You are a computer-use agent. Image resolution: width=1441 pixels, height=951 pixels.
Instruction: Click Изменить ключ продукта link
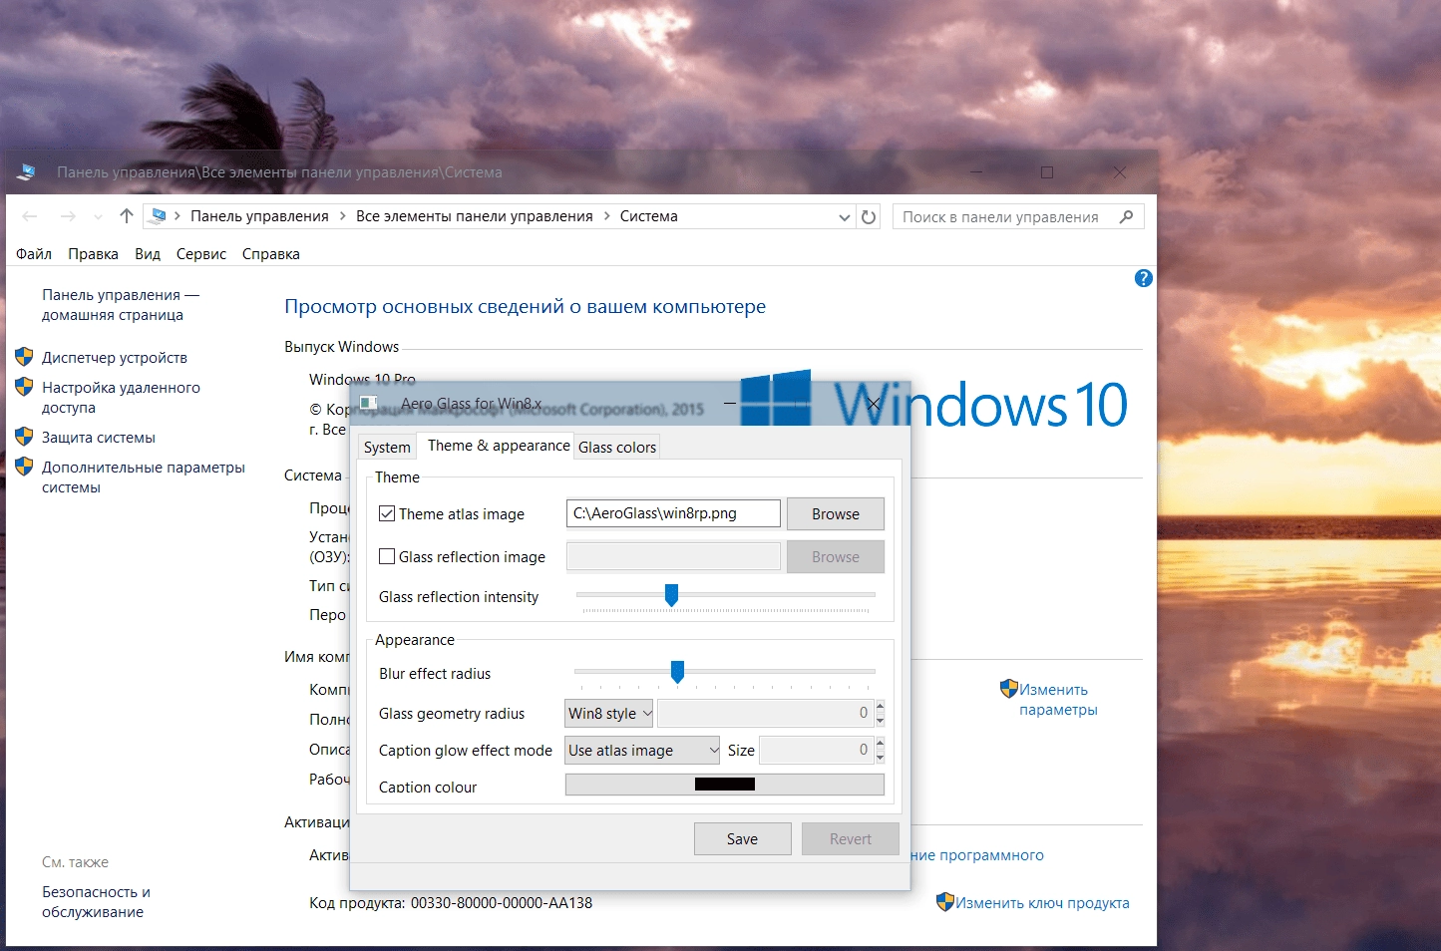(1042, 903)
